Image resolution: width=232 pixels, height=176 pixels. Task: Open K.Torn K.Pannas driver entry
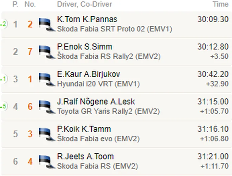[x=87, y=19]
